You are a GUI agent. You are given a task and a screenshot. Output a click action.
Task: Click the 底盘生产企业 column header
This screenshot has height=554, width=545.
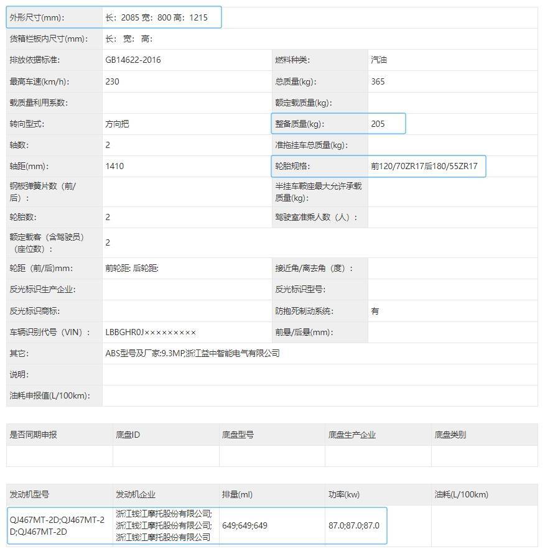point(352,435)
